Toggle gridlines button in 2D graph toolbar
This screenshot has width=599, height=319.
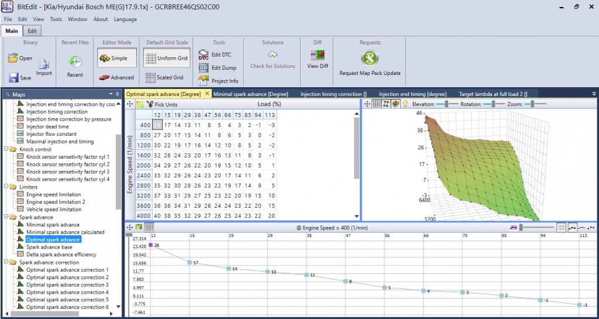pyautogui.click(x=561, y=227)
